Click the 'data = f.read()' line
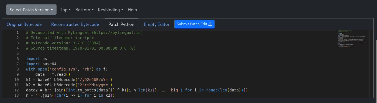Viewport: 377px width, 103px height. pyautogui.click(x=53, y=74)
